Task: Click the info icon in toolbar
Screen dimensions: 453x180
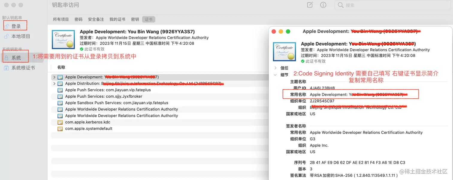Action: [x=323, y=5]
